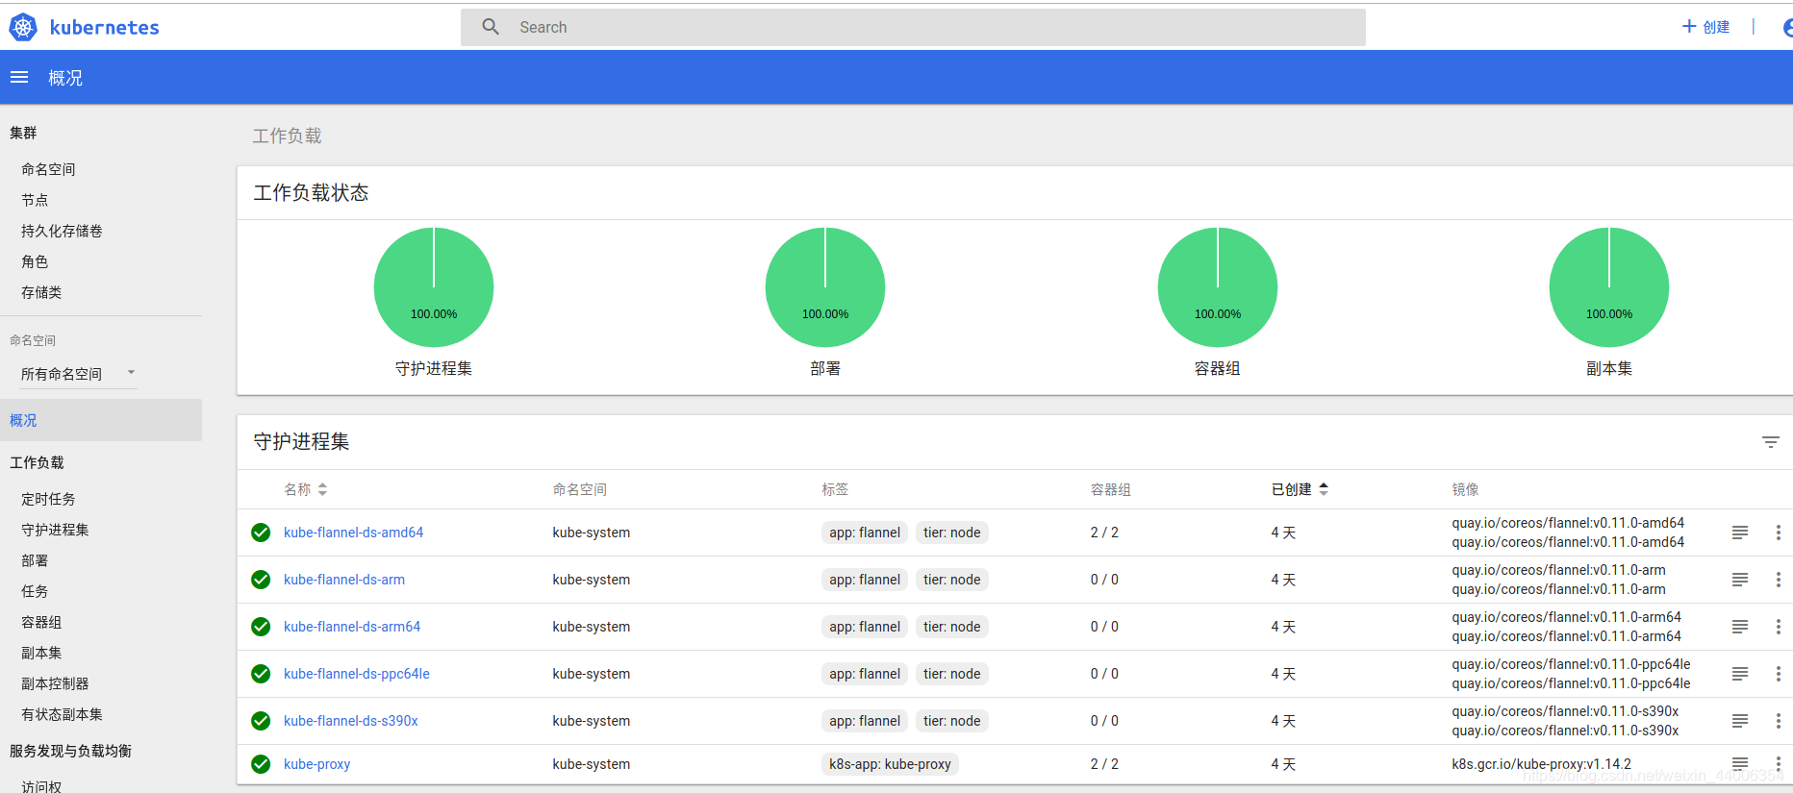Click 'tier: node' label in arm row
Viewport: 1793px width, 793px height.
(x=952, y=580)
